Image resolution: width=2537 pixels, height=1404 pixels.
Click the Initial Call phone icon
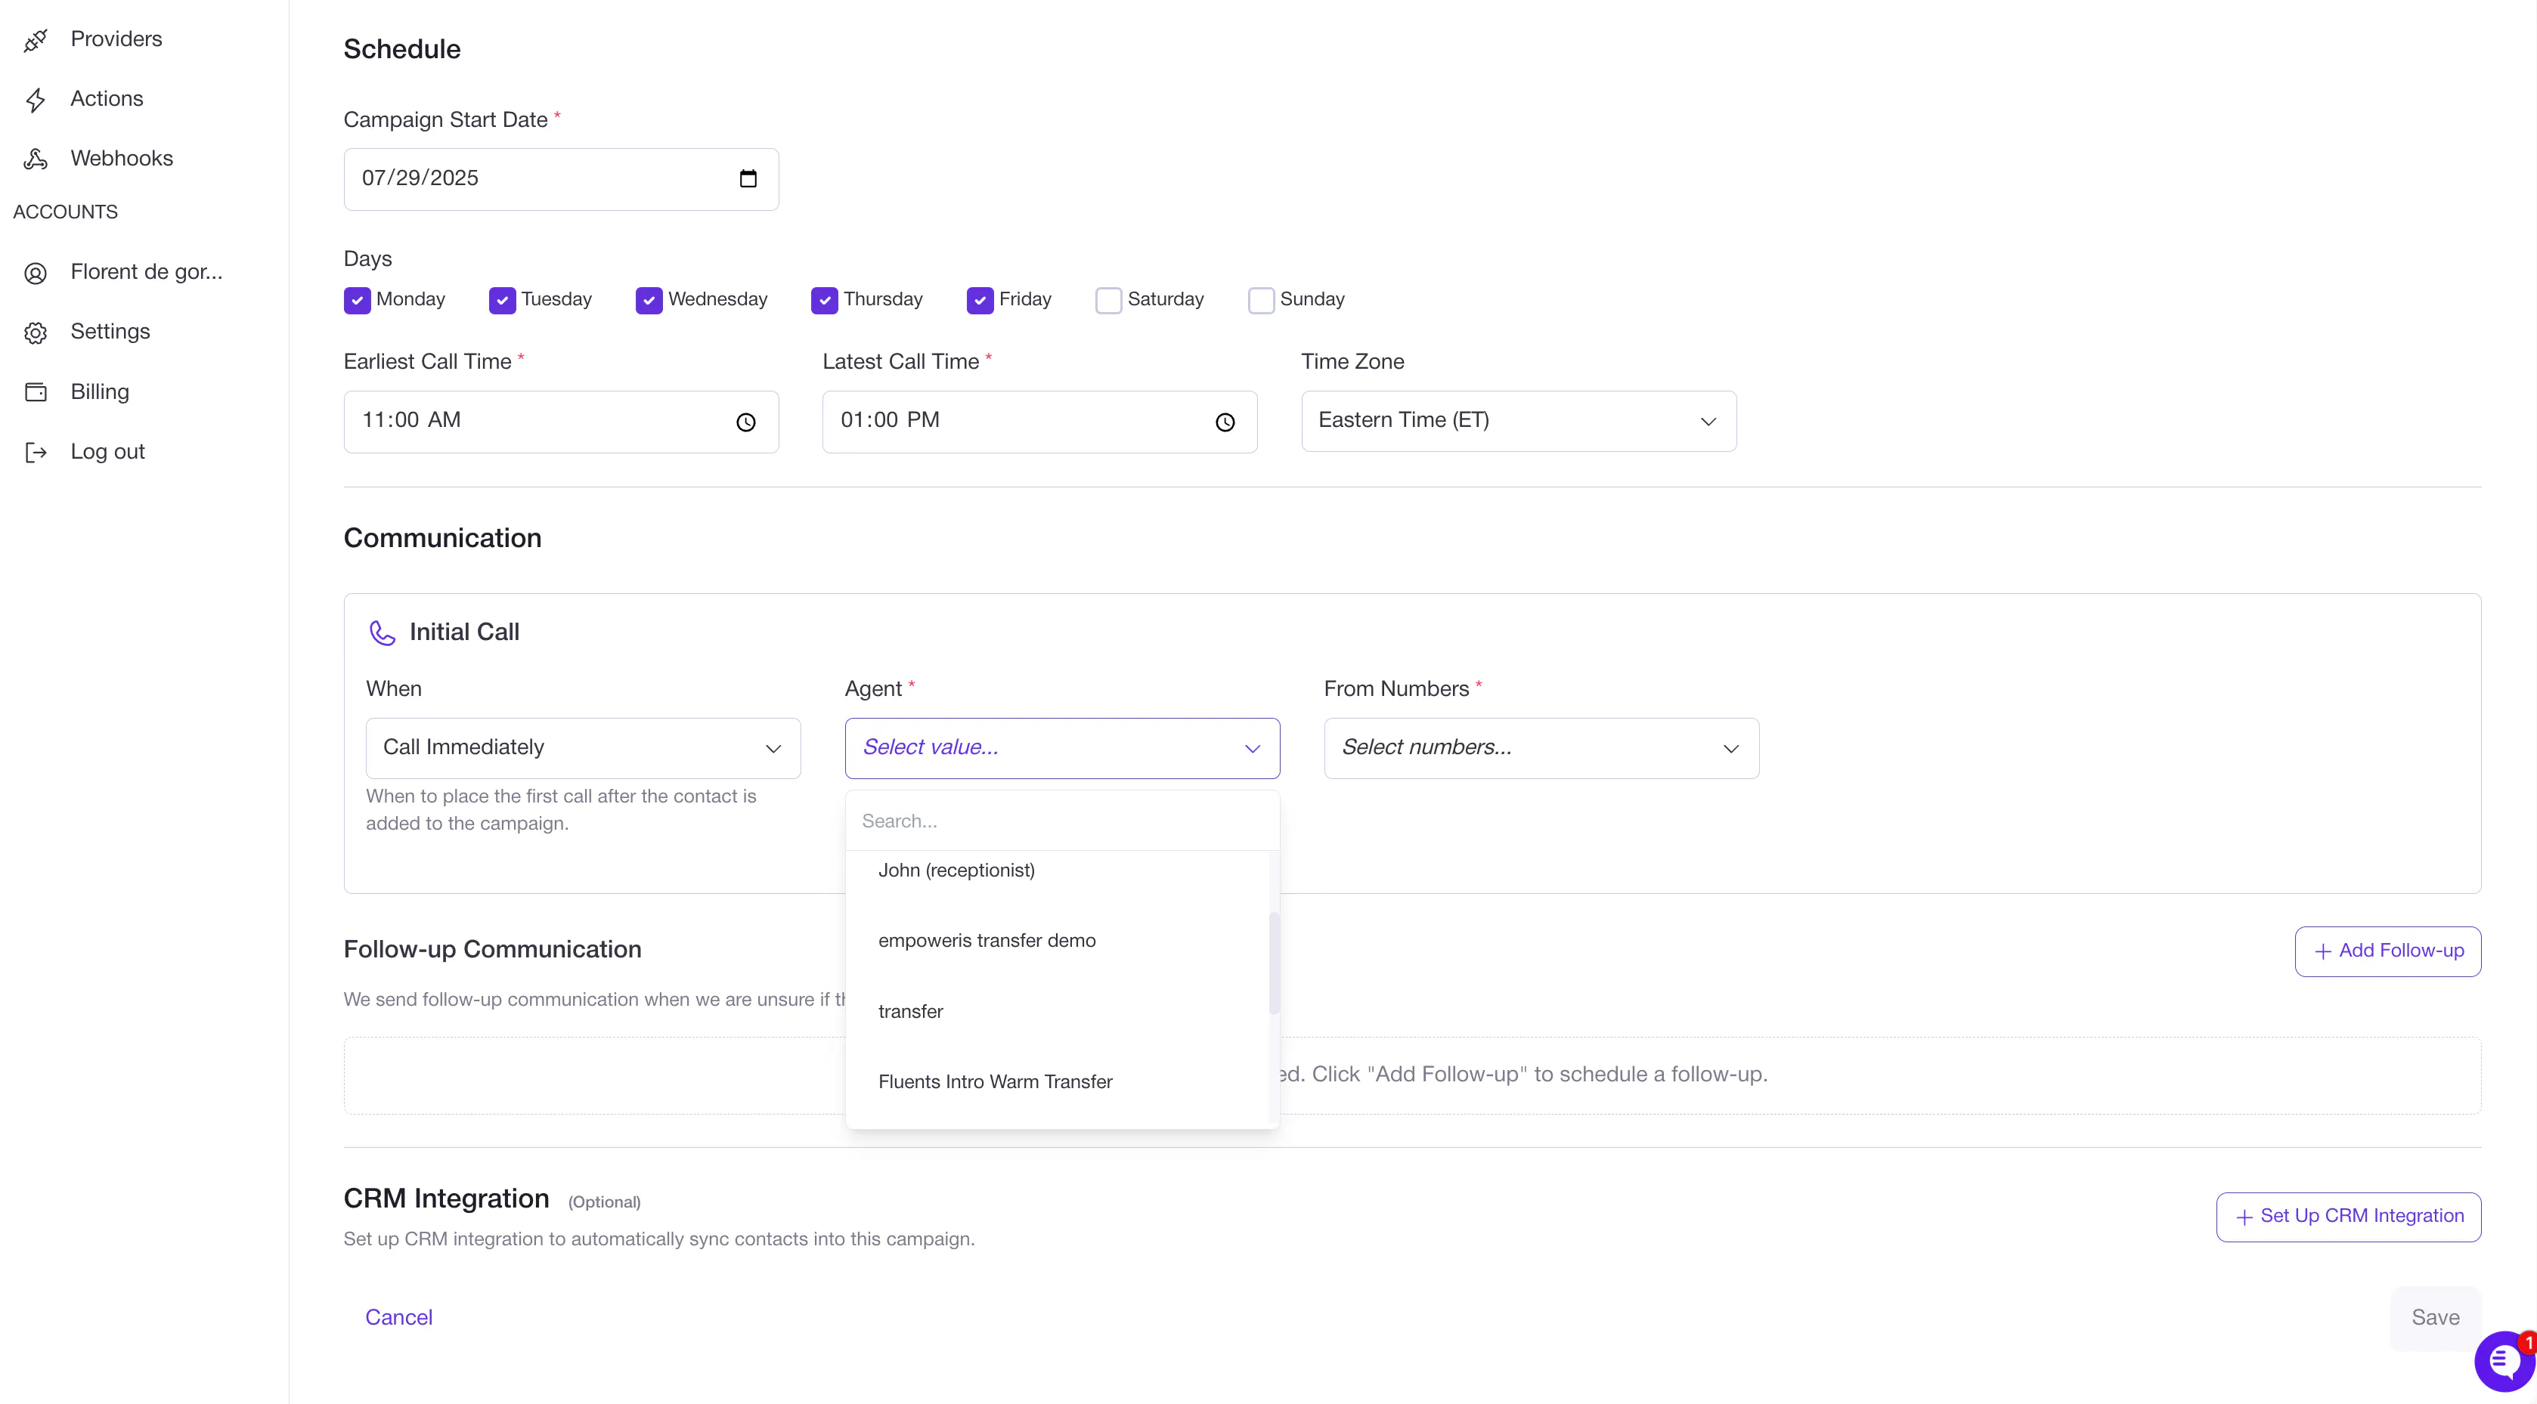(382, 632)
